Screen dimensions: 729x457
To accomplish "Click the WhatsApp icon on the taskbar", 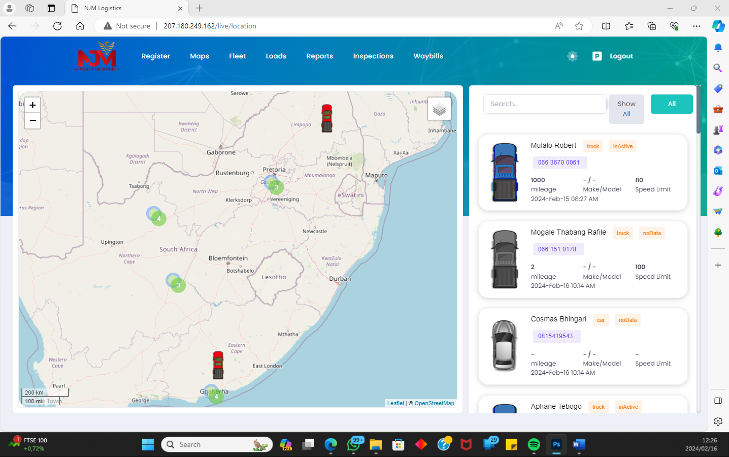I will tap(353, 444).
